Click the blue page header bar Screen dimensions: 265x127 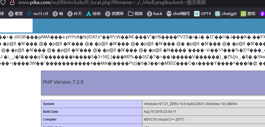point(149,26)
